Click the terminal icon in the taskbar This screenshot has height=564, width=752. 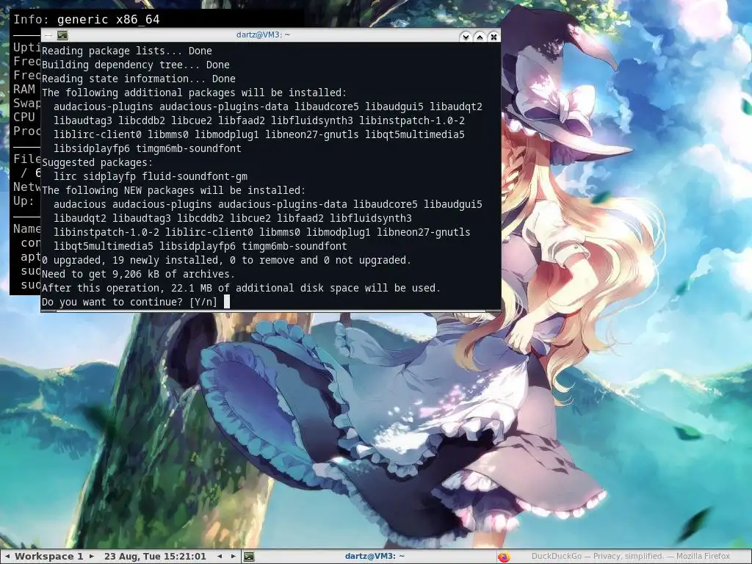point(249,557)
